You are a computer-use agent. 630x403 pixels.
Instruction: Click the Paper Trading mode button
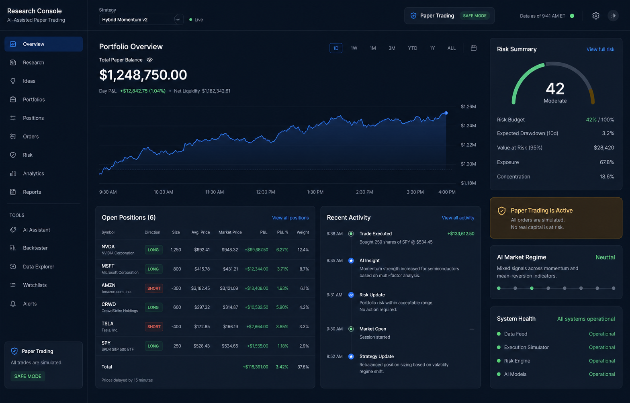(x=449, y=16)
